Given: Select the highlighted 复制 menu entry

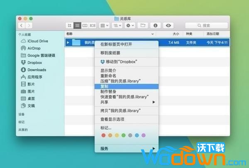Looking at the screenshot, I should click(127, 86).
